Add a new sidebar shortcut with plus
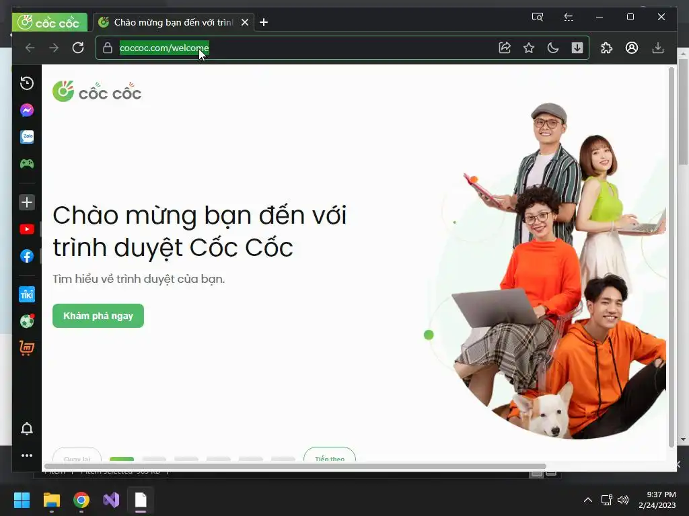This screenshot has height=516, width=689. 27,202
